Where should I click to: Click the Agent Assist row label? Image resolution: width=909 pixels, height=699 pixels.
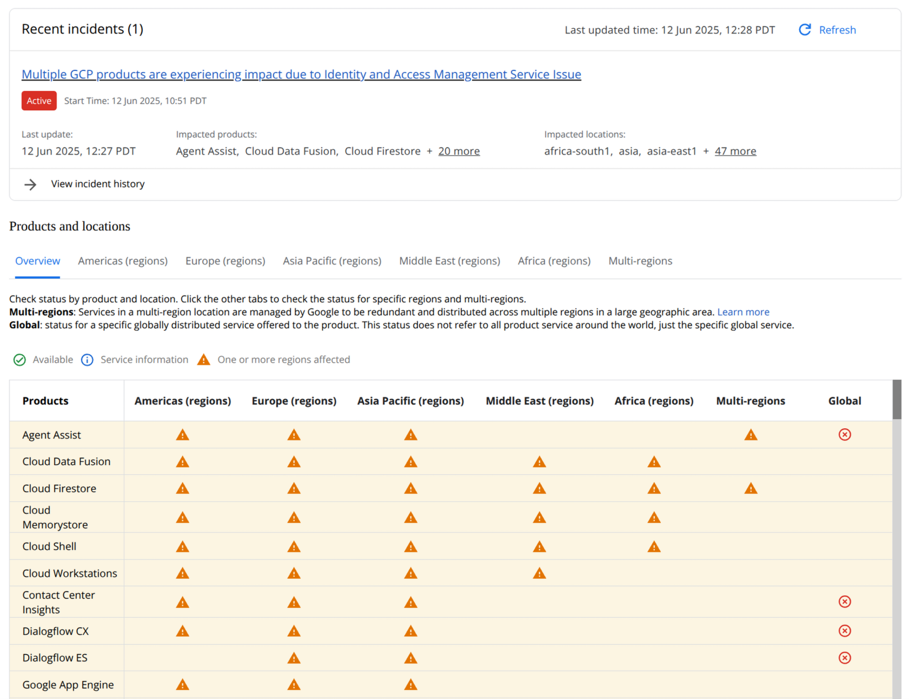coord(51,435)
